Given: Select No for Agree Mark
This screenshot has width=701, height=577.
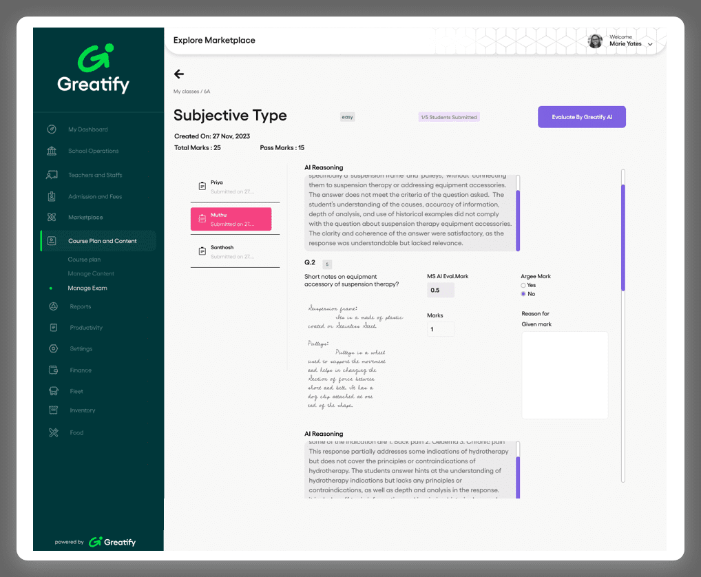Looking at the screenshot, I should click(x=523, y=294).
